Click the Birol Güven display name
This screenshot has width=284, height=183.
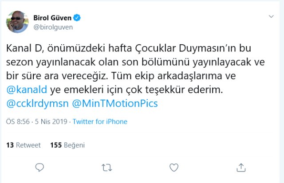pyautogui.click(x=52, y=18)
